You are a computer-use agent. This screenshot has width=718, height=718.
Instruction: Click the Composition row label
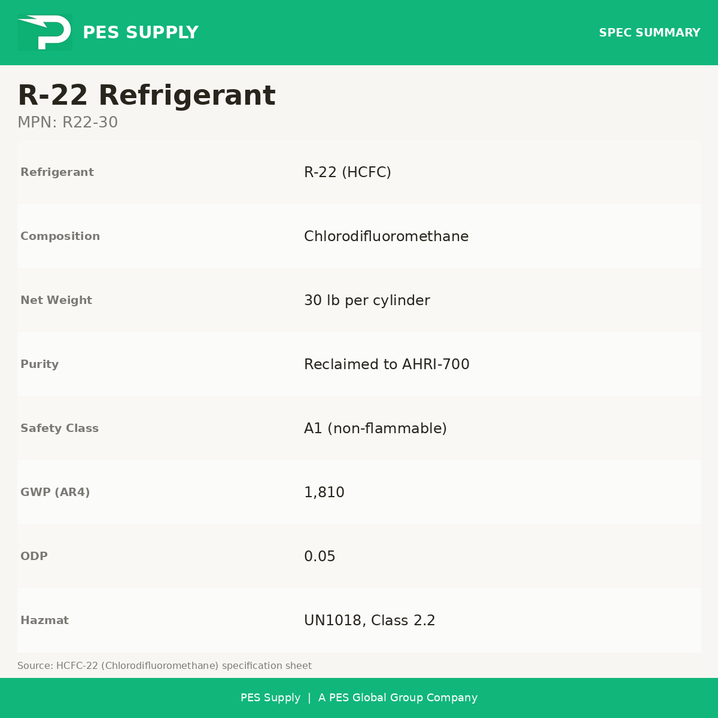[x=60, y=236]
